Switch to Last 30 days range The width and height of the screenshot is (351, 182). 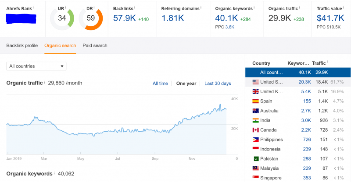coord(218,84)
